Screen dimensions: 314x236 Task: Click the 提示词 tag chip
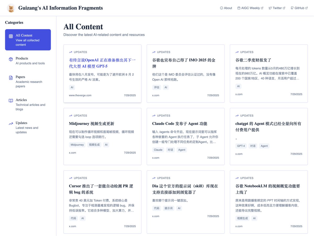(168, 208)
